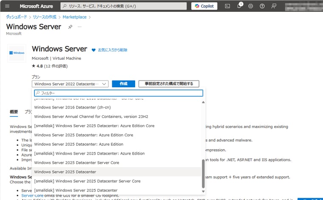Select [smalldisk] Windows Server 2025 Datacenter: Azure Edition
The height and width of the screenshot is (200, 323).
[116, 153]
